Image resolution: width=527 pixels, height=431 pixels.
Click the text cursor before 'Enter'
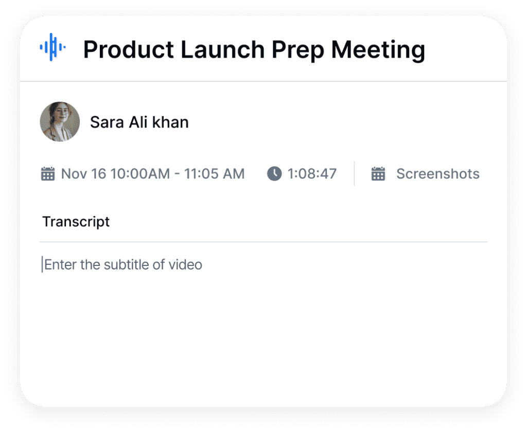[42, 265]
